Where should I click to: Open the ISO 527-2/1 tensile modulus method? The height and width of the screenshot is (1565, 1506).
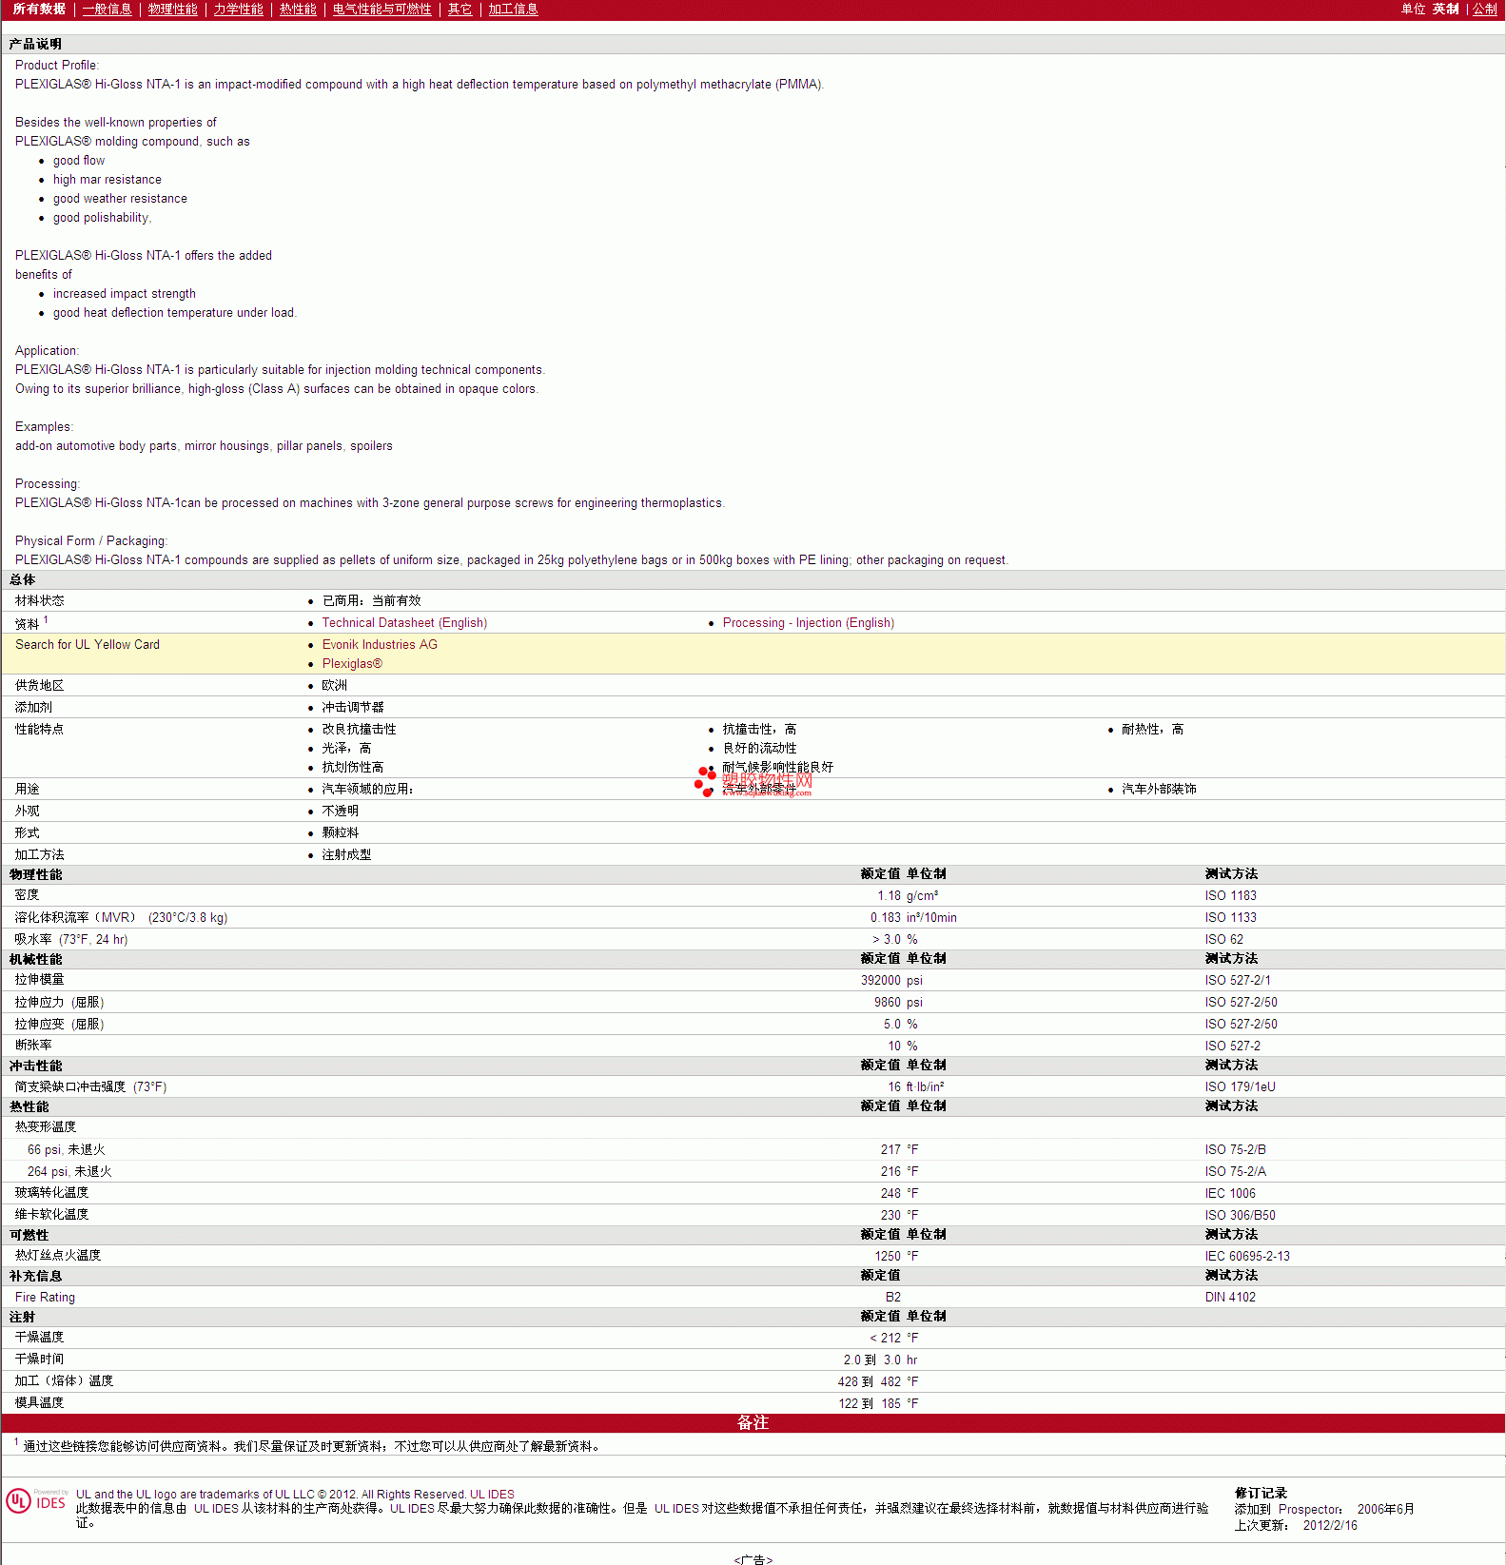tap(1238, 981)
